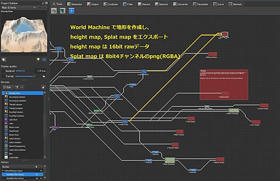Click the first gray icon under Tools

coord(54,11)
